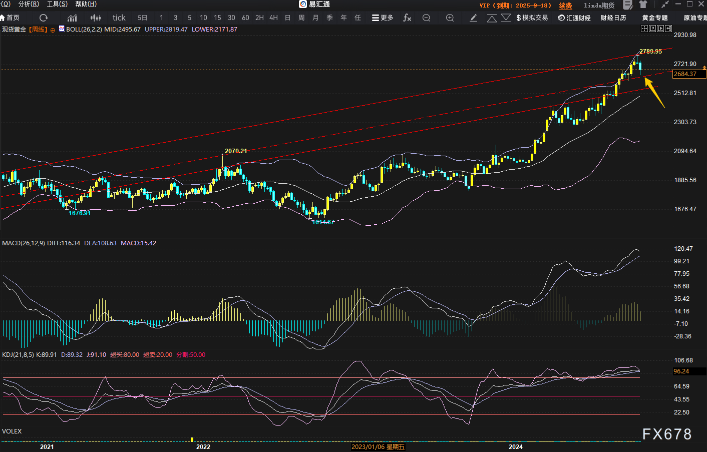Switch to the candlestick chart view icon
707x452 pixels.
click(96, 18)
